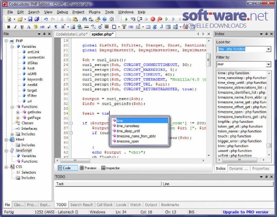Click the editor horizontal scrollbar thumb
The width and height of the screenshot is (277, 217).
(x=75, y=161)
